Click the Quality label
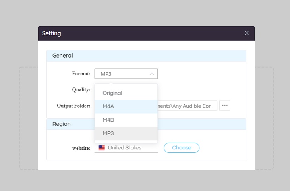 81,90
